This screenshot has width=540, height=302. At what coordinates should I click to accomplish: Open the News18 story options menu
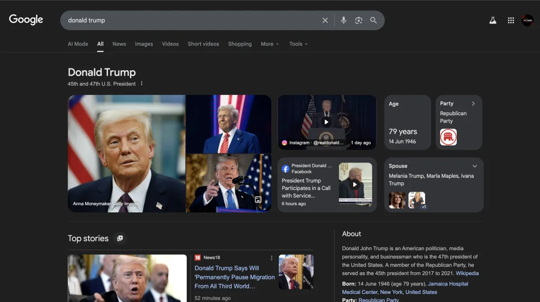pyautogui.click(x=271, y=258)
